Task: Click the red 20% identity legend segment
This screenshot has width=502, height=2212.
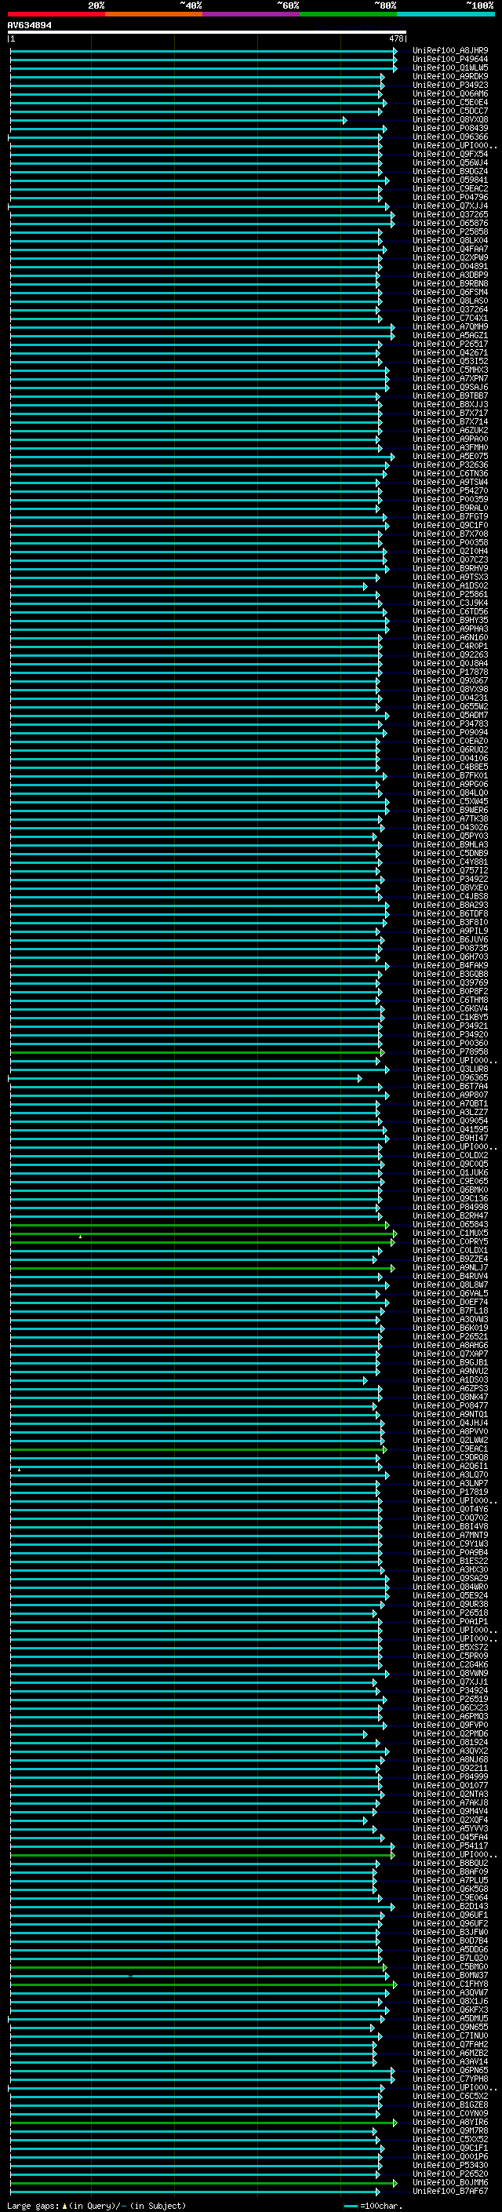Action: 56,14
